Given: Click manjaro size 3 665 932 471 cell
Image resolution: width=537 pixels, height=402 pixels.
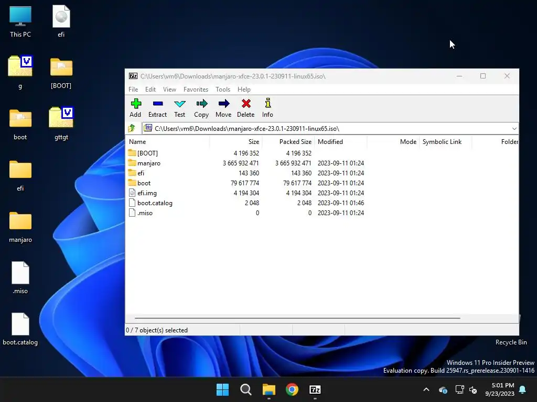Looking at the screenshot, I should (241, 163).
